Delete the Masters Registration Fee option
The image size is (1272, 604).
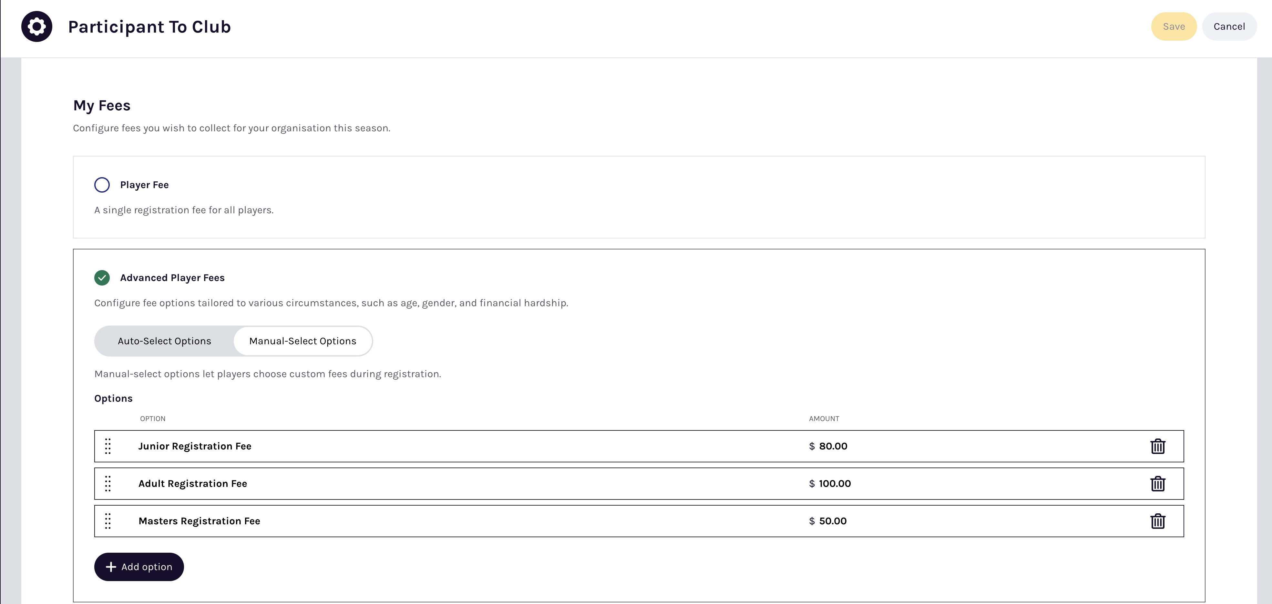click(1157, 521)
